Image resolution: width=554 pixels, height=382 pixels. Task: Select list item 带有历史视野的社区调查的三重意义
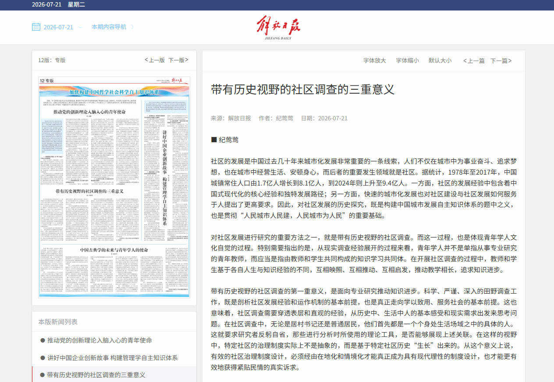click(96, 375)
